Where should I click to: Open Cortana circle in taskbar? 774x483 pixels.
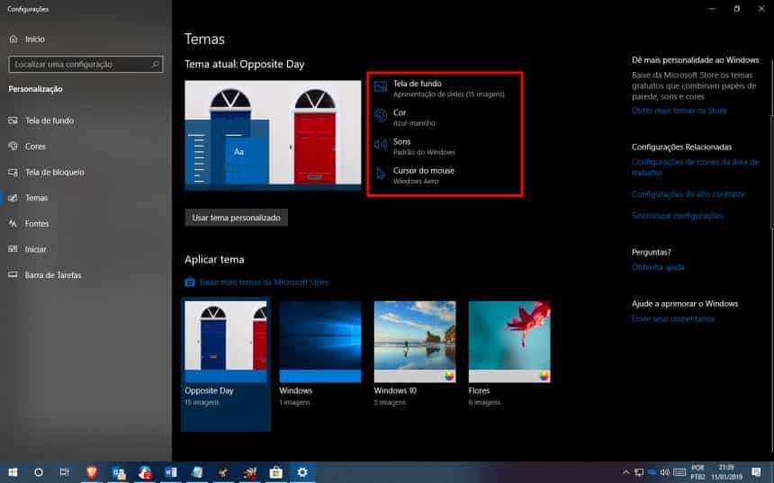[39, 472]
